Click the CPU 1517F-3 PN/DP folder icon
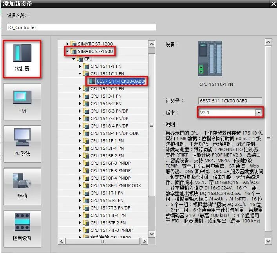The height and width of the screenshot is (253, 277). coord(86,171)
